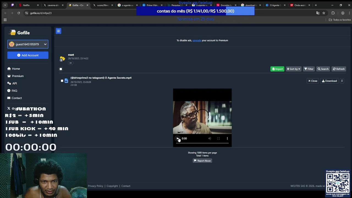The width and height of the screenshot is (352, 198).
Task: Bookmark this page with star icon
Action: tap(324, 13)
